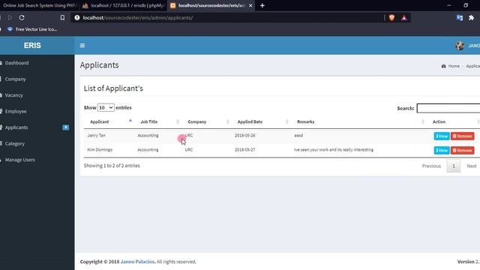Bookmark this page using the bookmark icon
Screen dimensions: 480x270
(x=62, y=18)
